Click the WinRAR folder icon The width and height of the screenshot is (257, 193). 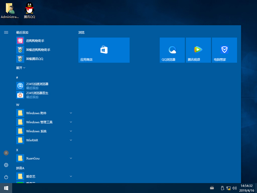20,140
